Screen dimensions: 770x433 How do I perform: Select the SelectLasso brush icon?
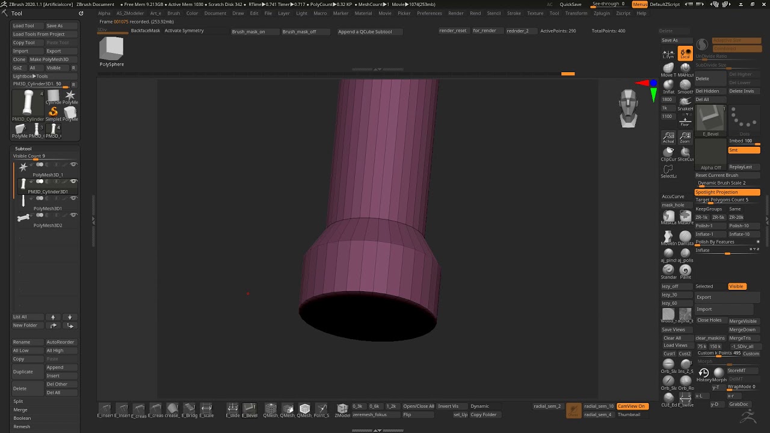[x=668, y=171]
